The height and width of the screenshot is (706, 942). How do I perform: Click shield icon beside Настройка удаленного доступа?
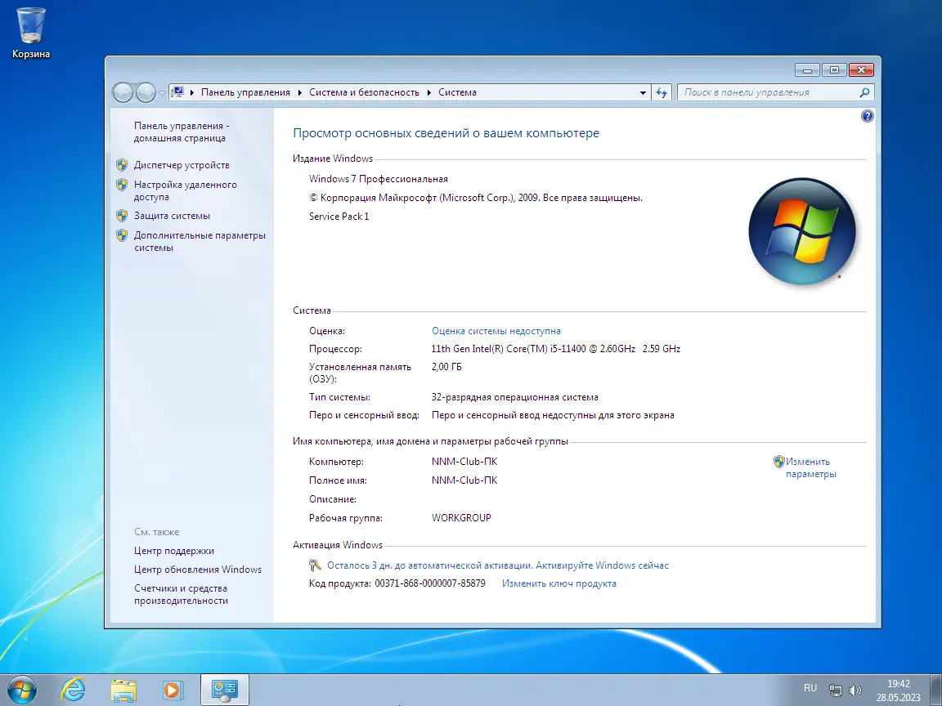click(x=122, y=185)
